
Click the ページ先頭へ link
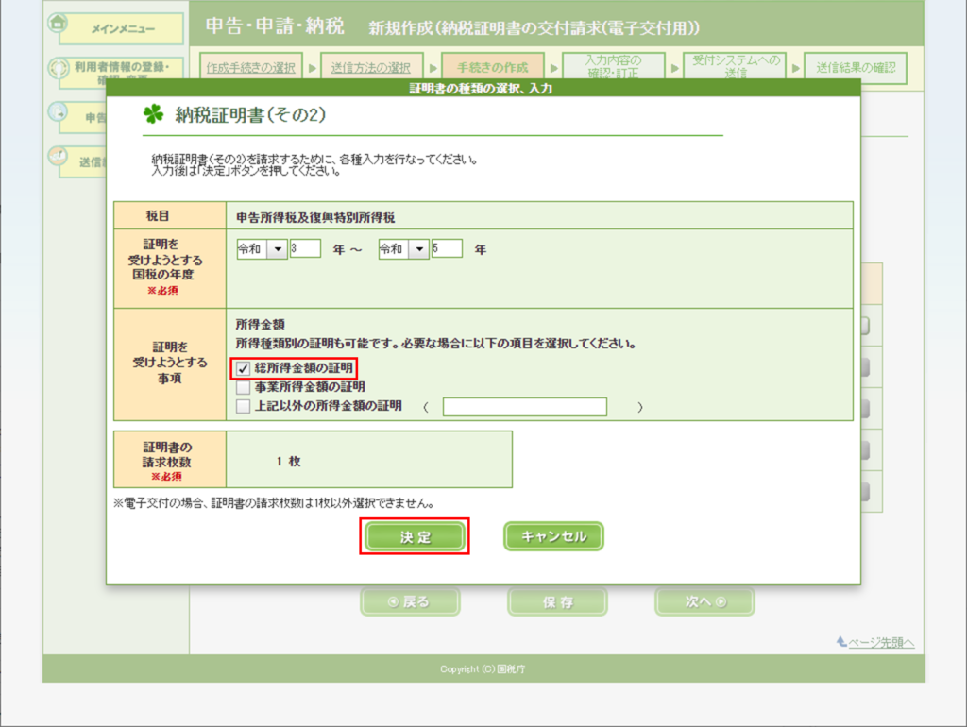pyautogui.click(x=881, y=642)
